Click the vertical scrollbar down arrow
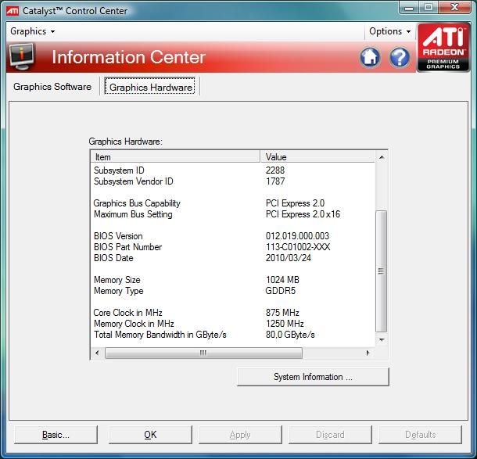 382,340
